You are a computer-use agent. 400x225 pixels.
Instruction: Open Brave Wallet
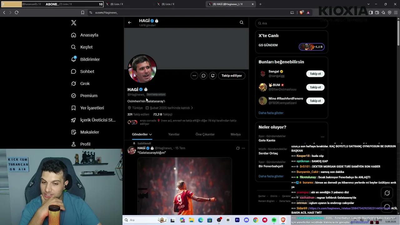click(x=377, y=12)
